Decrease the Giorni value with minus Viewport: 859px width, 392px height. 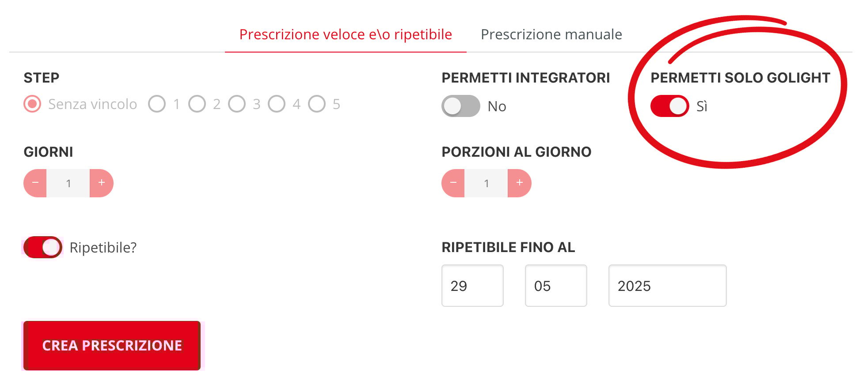[x=35, y=183]
